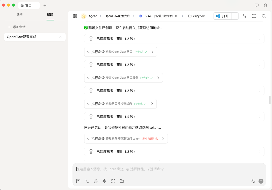Click the paperclip attachment icon
The image size is (272, 190).
pos(96,181)
